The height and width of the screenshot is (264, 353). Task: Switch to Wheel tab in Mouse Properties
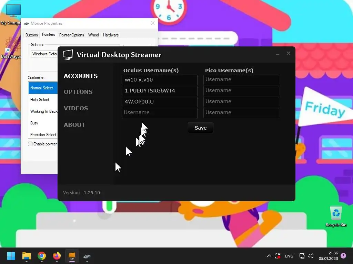point(93,35)
